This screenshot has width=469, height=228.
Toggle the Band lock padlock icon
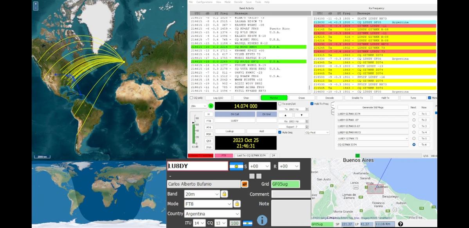[224, 194]
